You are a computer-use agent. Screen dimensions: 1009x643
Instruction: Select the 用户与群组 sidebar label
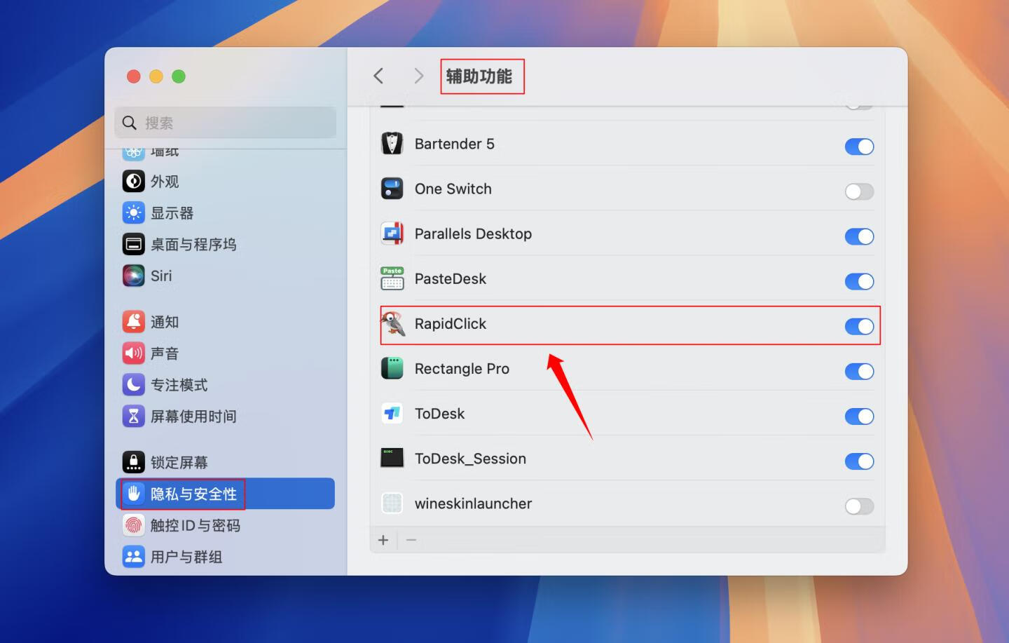[x=186, y=557]
